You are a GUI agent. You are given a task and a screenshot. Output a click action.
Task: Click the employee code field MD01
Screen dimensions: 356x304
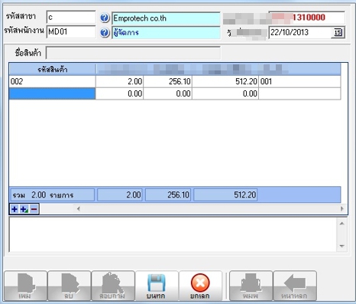[71, 31]
